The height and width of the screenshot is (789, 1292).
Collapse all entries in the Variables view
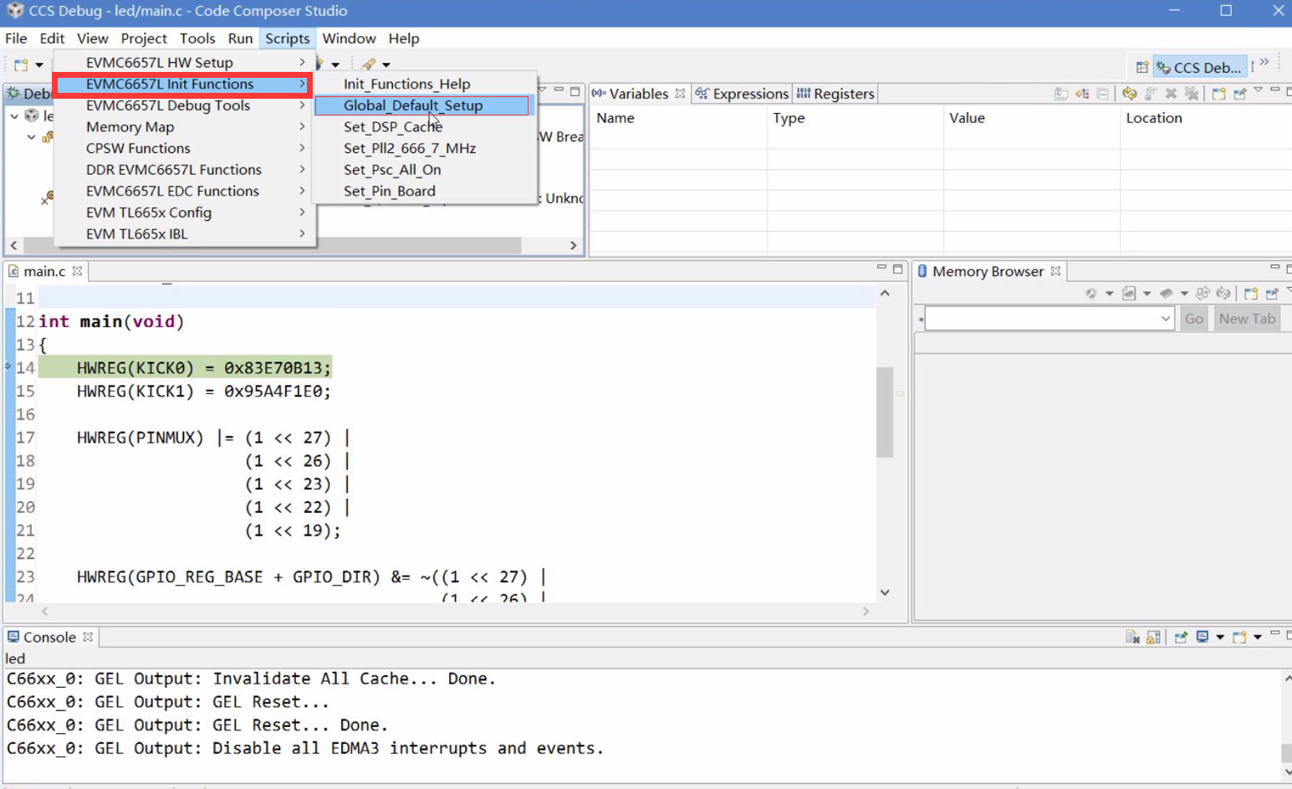(x=1103, y=94)
